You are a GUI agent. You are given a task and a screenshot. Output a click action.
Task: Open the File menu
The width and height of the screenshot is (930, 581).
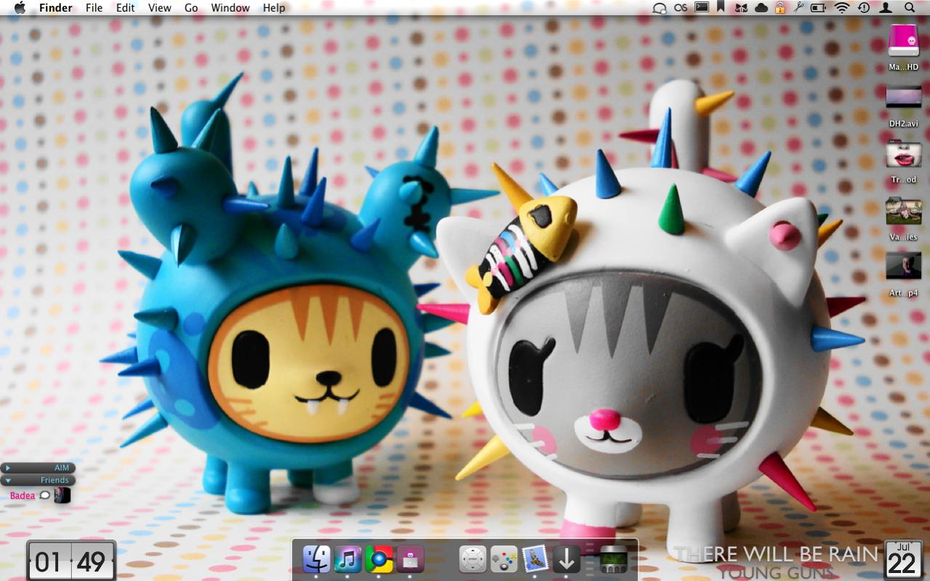pyautogui.click(x=94, y=8)
